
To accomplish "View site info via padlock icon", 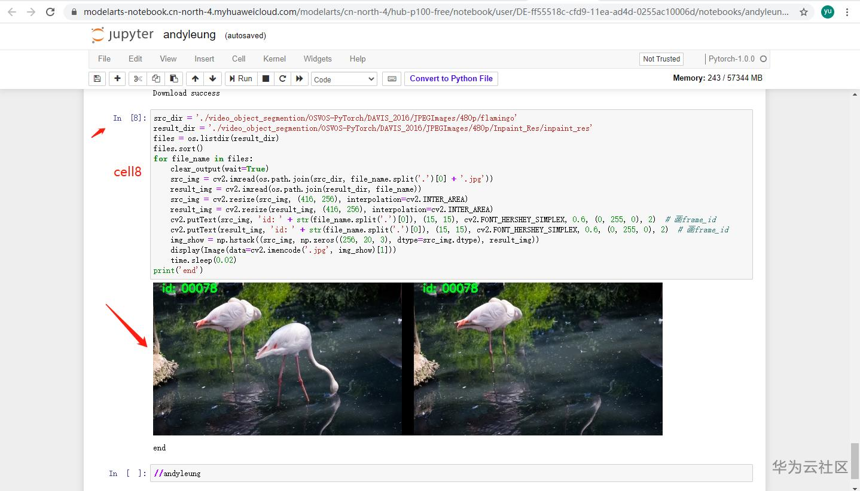I will [74, 12].
